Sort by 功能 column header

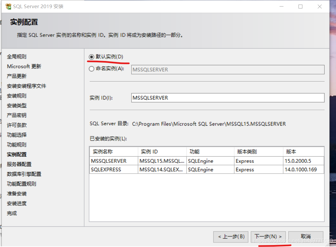click(210, 152)
